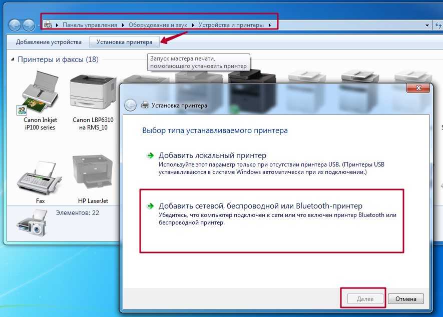
Task: Go back using the Установка принтера wizard arrow
Action: 130,105
